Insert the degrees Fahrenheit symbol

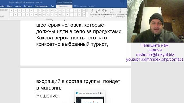[56, 15]
